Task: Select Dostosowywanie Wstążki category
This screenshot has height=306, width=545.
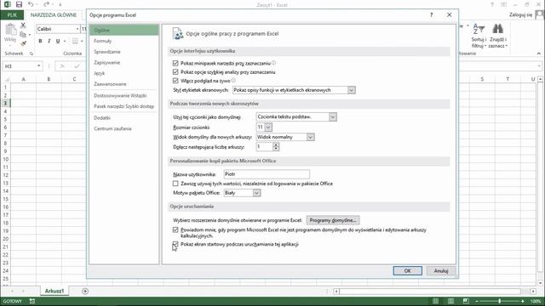Action: pyautogui.click(x=123, y=95)
